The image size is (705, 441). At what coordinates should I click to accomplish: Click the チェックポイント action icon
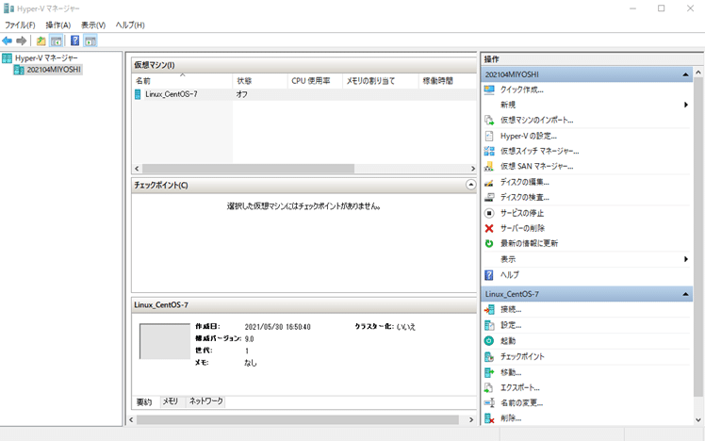pos(489,356)
